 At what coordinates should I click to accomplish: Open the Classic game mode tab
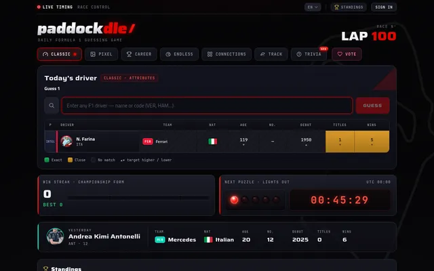click(x=60, y=54)
